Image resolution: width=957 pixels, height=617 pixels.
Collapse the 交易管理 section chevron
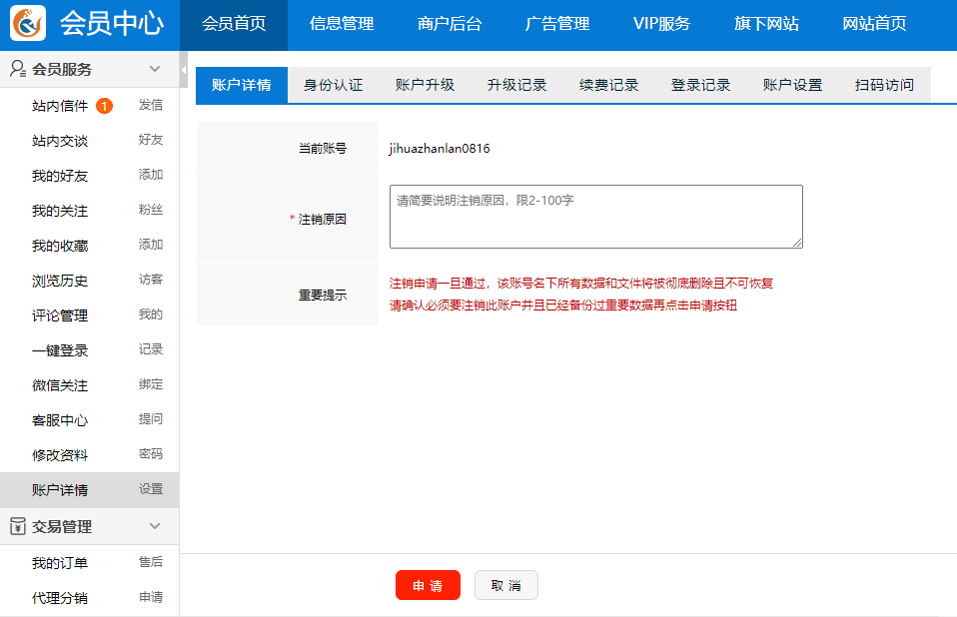[155, 526]
